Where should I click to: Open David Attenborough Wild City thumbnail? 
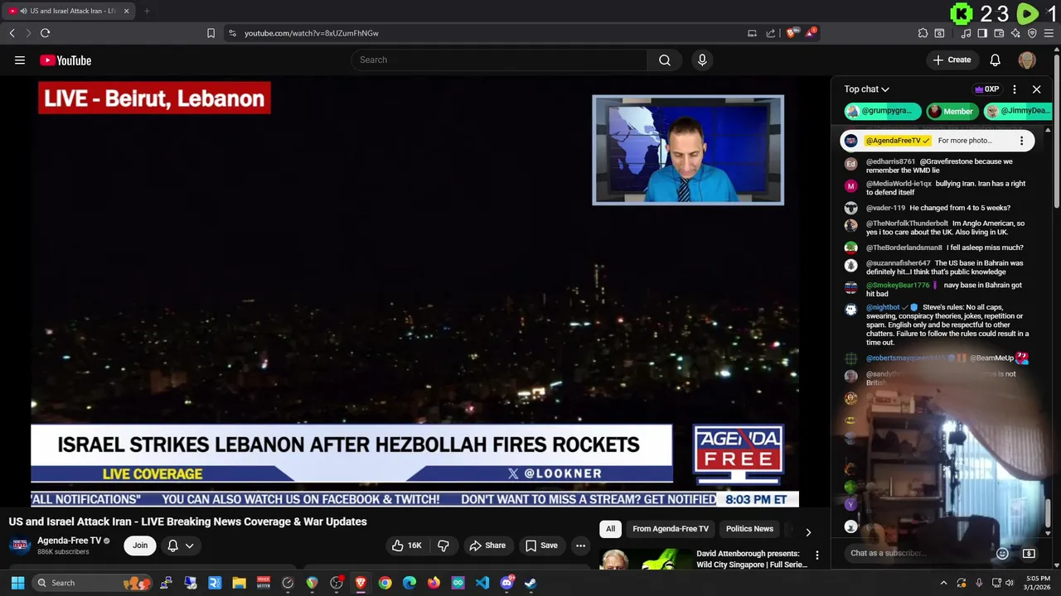tap(645, 560)
